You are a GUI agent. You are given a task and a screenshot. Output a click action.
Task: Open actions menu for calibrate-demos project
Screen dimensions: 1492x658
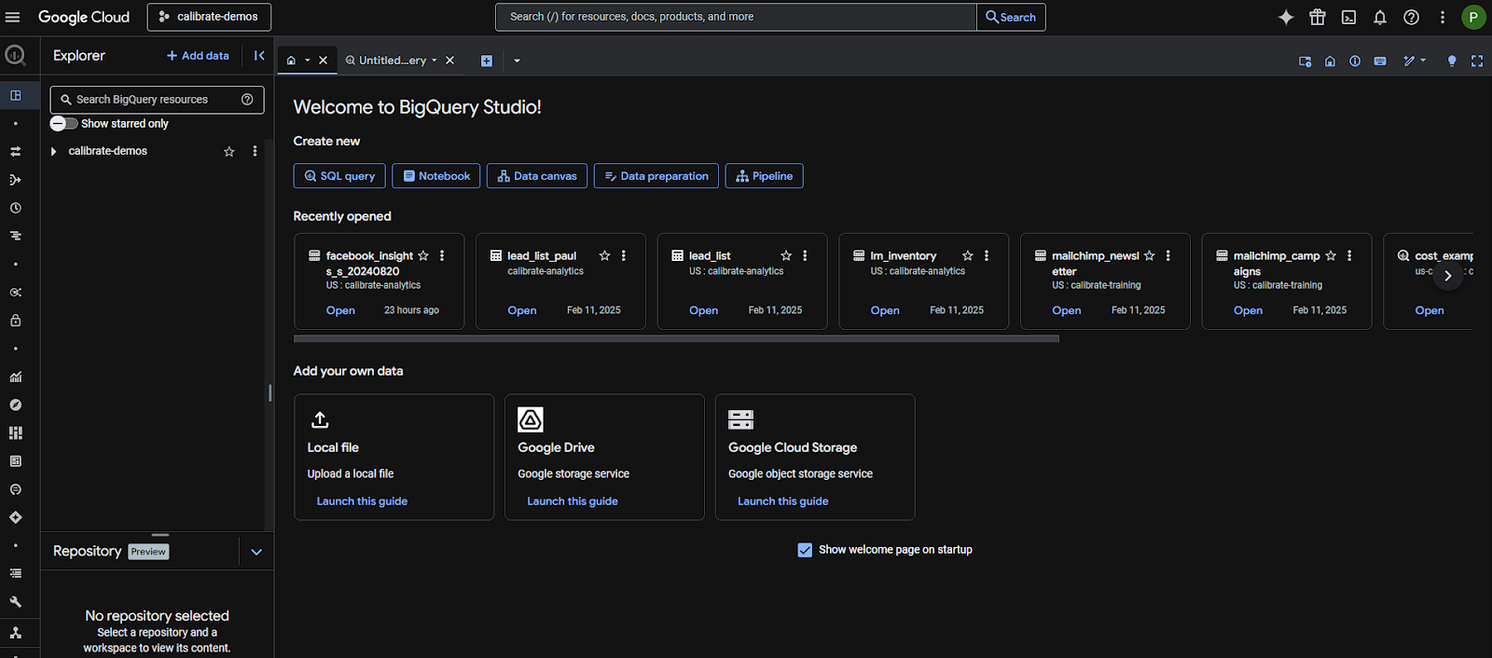[x=255, y=151]
